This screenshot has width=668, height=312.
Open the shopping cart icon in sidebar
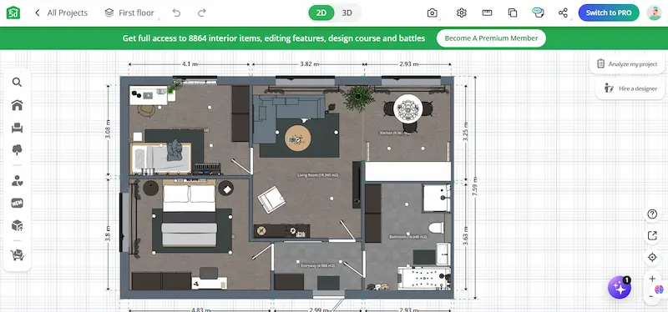pyautogui.click(x=17, y=254)
